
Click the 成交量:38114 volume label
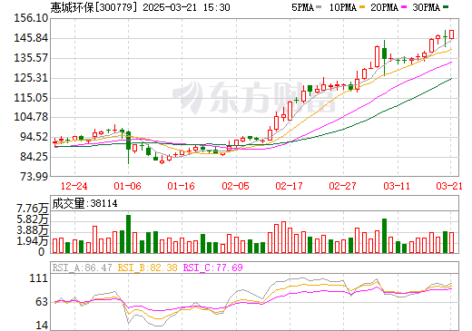[84, 203]
